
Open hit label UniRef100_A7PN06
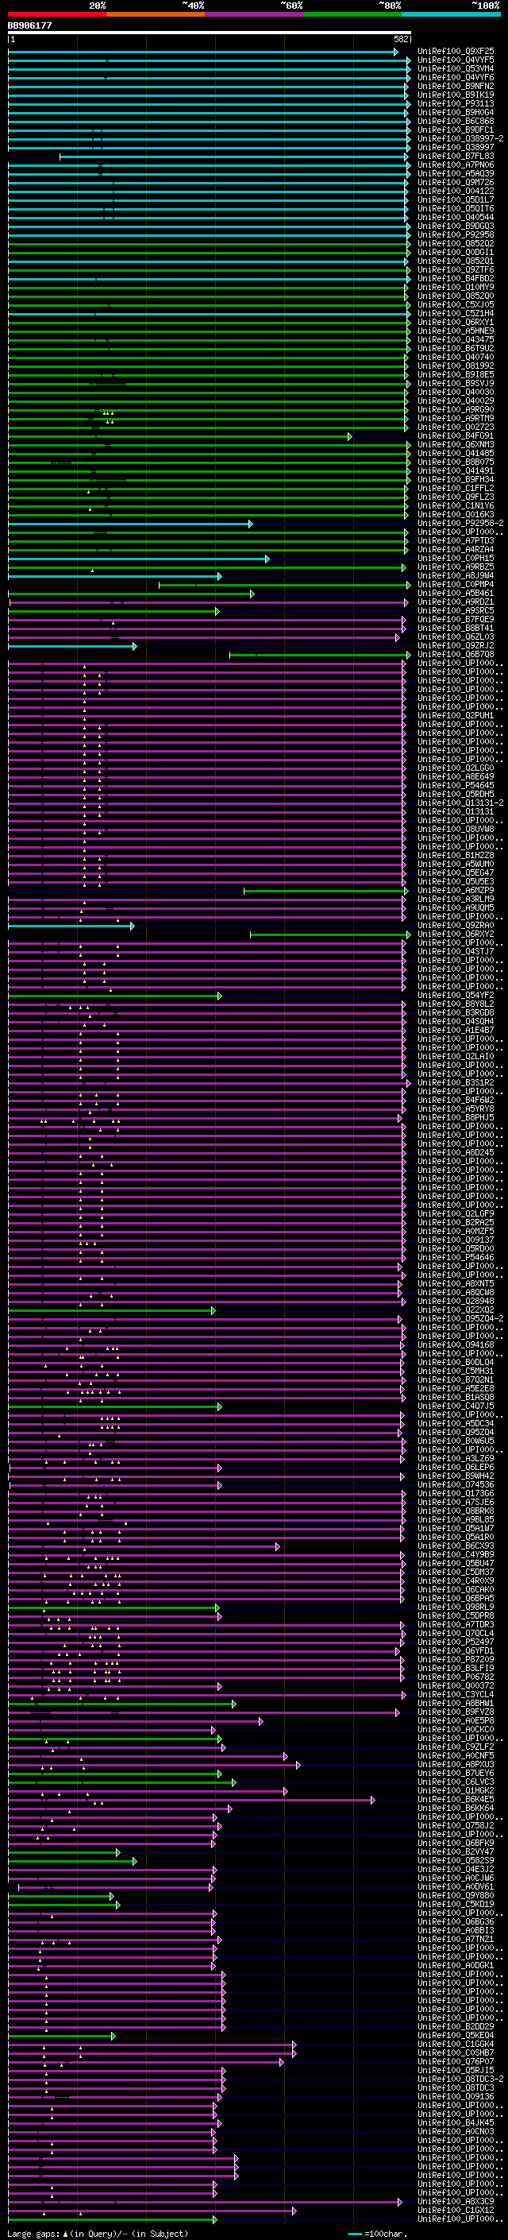coord(456,165)
